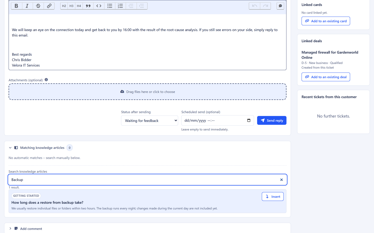
Task: Toggle italic formatting in the editor
Action: click(27, 6)
